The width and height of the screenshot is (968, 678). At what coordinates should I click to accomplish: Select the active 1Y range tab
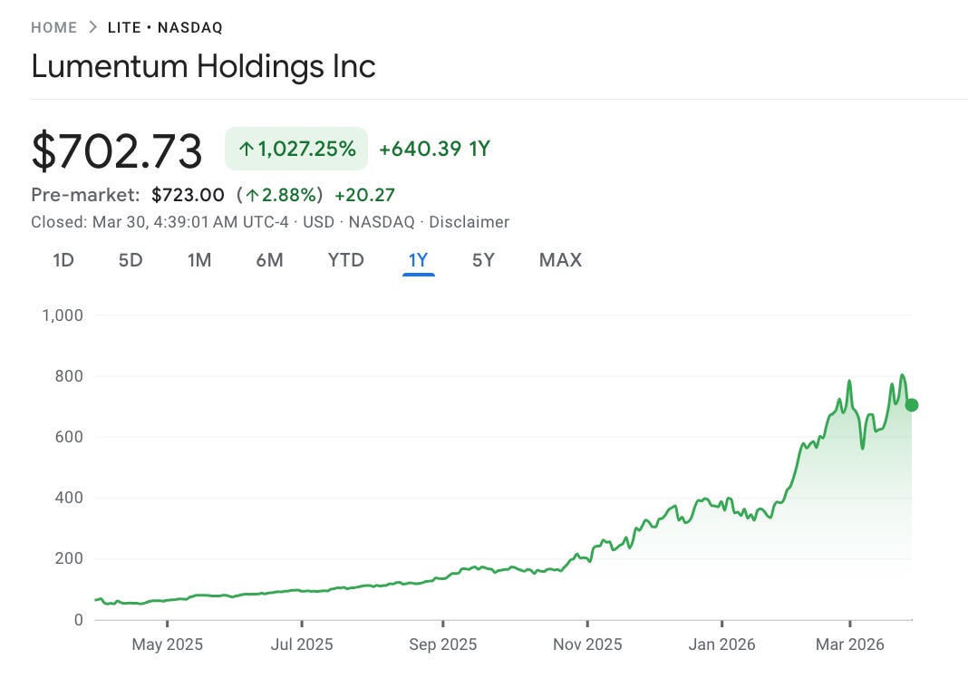(x=418, y=260)
